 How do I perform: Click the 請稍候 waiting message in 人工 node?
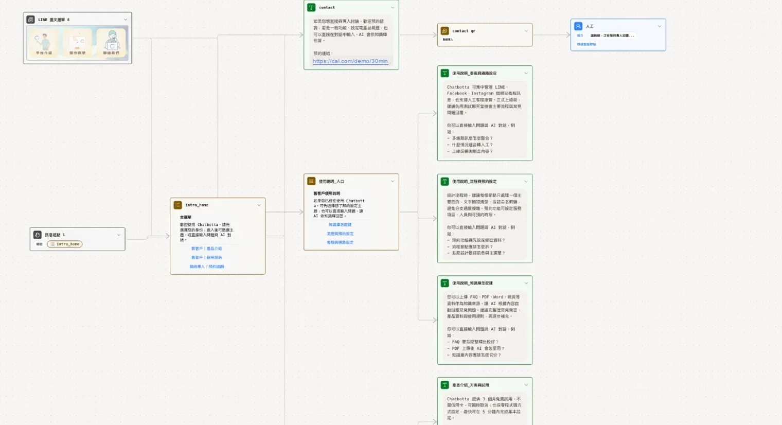click(x=612, y=36)
